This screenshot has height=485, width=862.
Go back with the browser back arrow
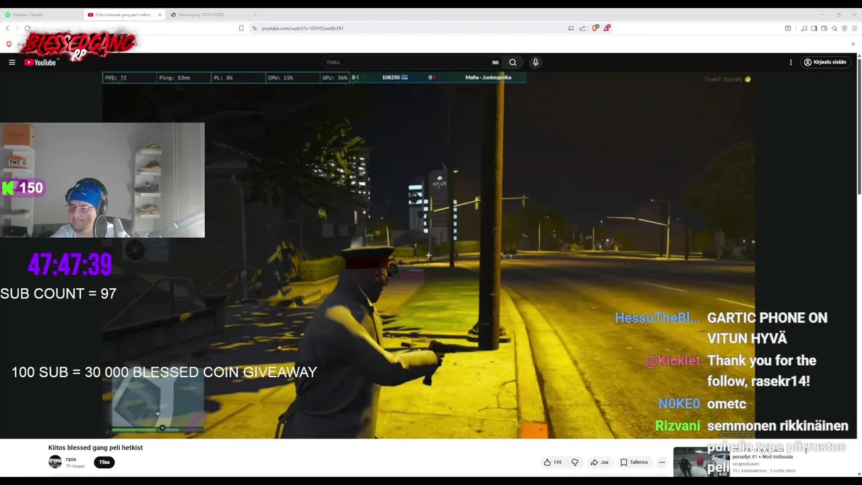coord(7,28)
